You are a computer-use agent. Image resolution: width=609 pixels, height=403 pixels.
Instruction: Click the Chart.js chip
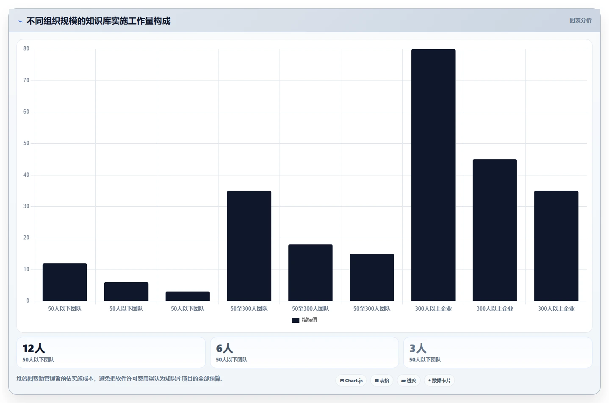pos(351,381)
